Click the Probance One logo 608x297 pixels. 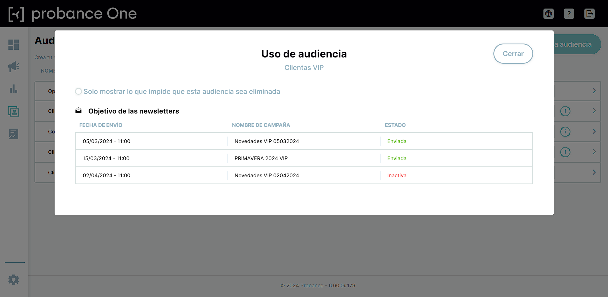point(73,14)
